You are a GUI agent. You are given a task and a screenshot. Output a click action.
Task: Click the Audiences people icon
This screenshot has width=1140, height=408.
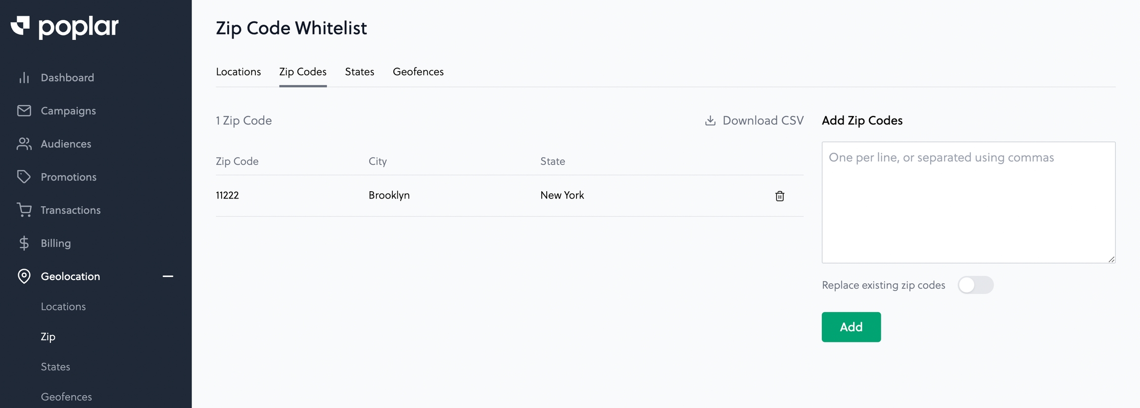click(x=24, y=144)
